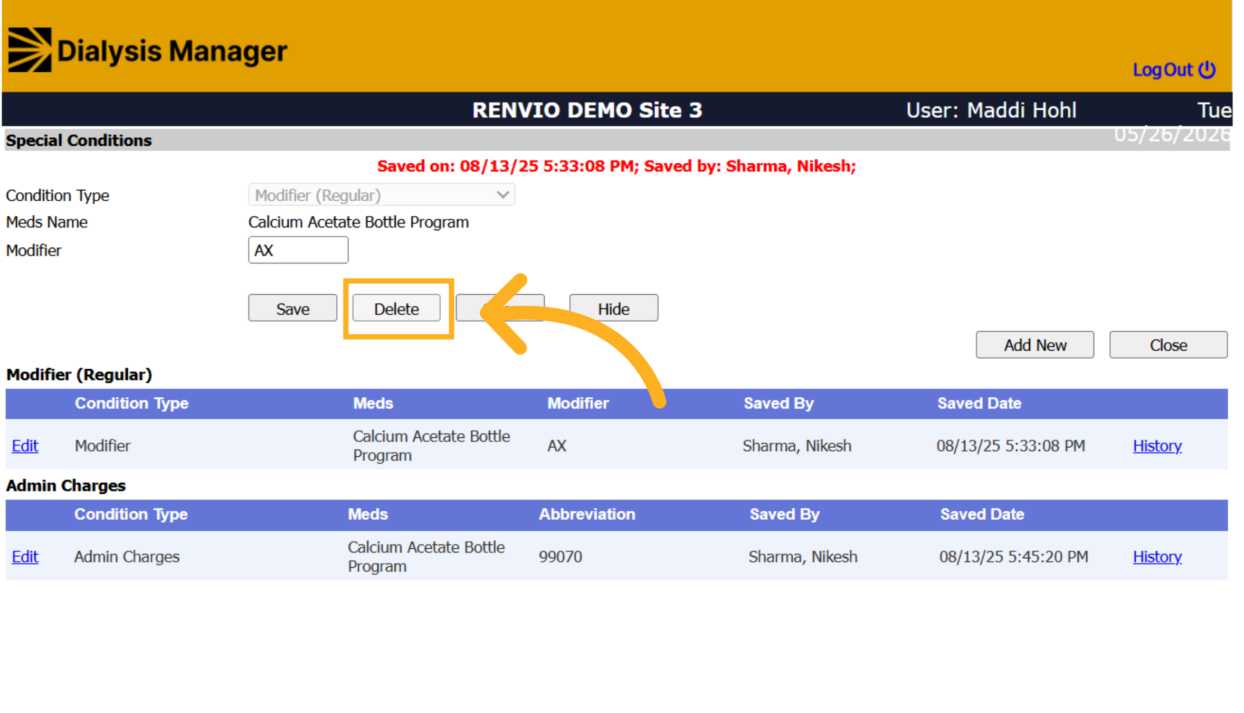
Task: Click the 99070 abbreviation cell
Action: [x=561, y=557]
